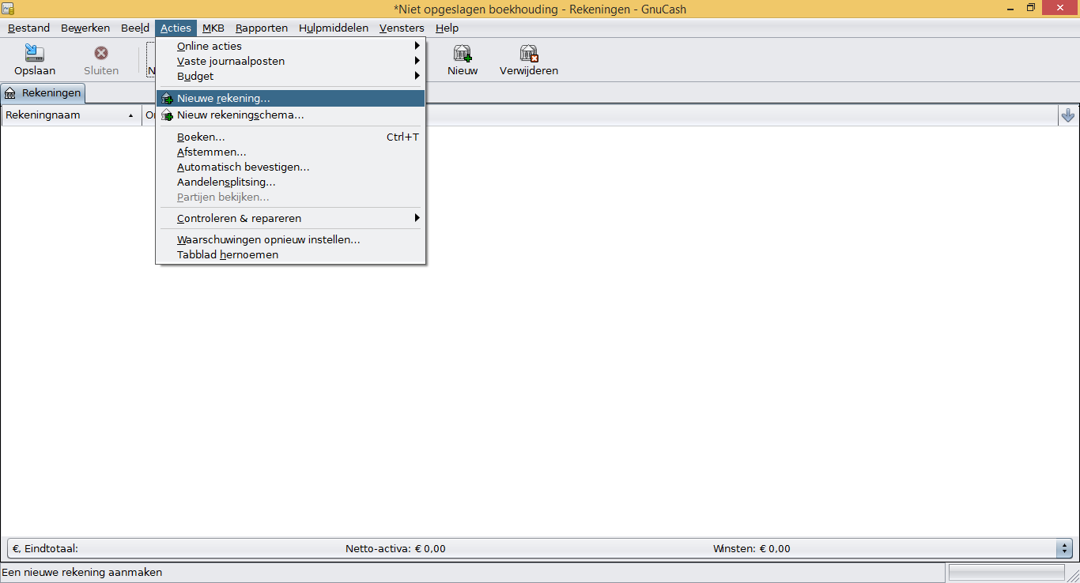
Task: Click the icon beside Nieuw rekeningschema
Action: [167, 115]
